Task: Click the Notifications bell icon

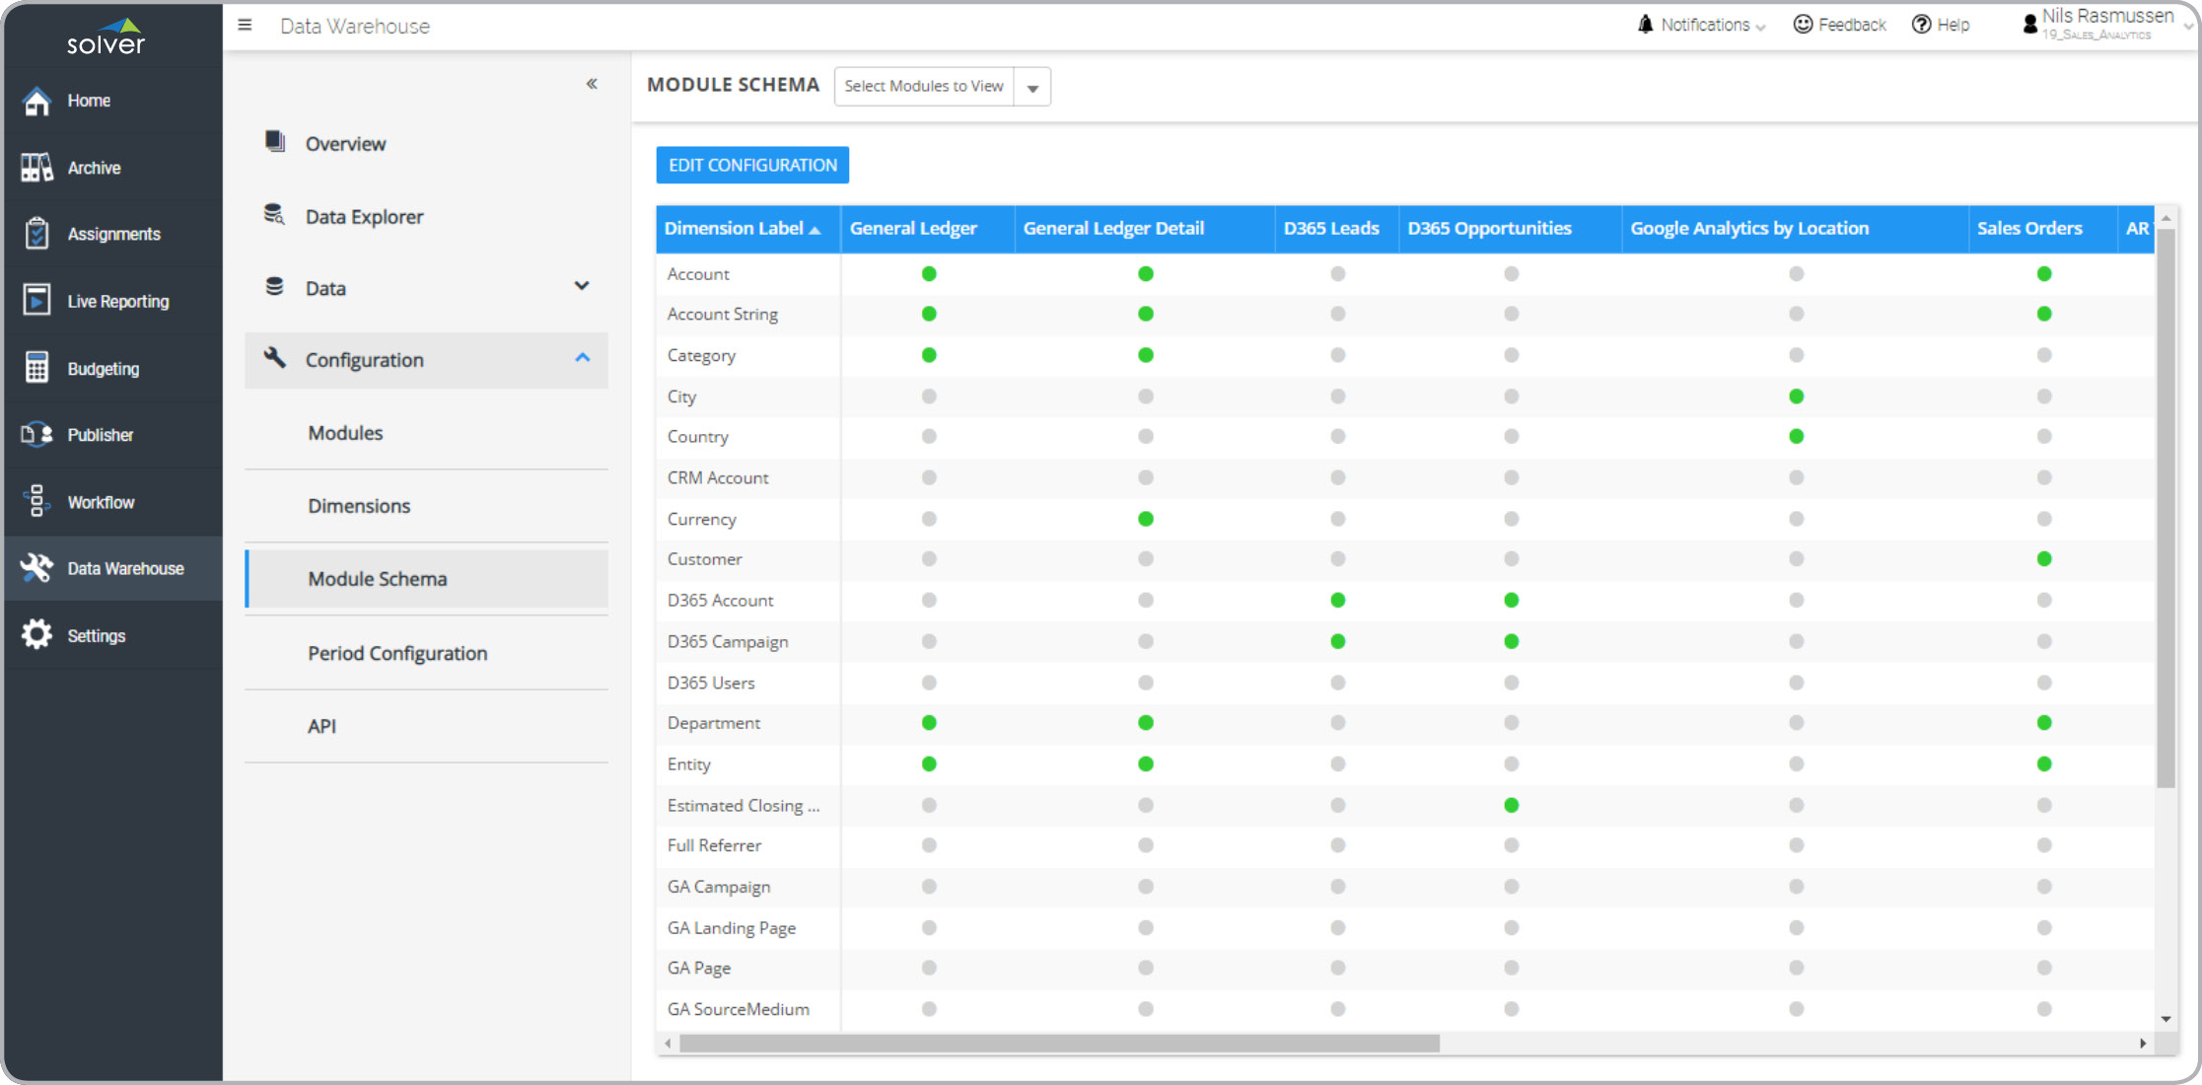Action: tap(1645, 25)
